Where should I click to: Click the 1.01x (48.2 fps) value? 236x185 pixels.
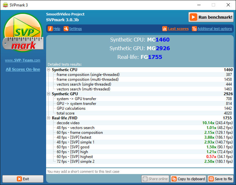point(220,128)
